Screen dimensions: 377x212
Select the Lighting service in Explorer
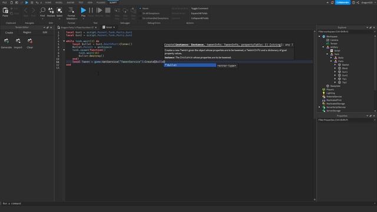pos(330,93)
